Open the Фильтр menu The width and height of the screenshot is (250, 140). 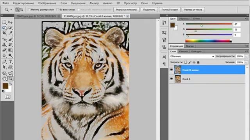pyautogui.click(x=94, y=3)
